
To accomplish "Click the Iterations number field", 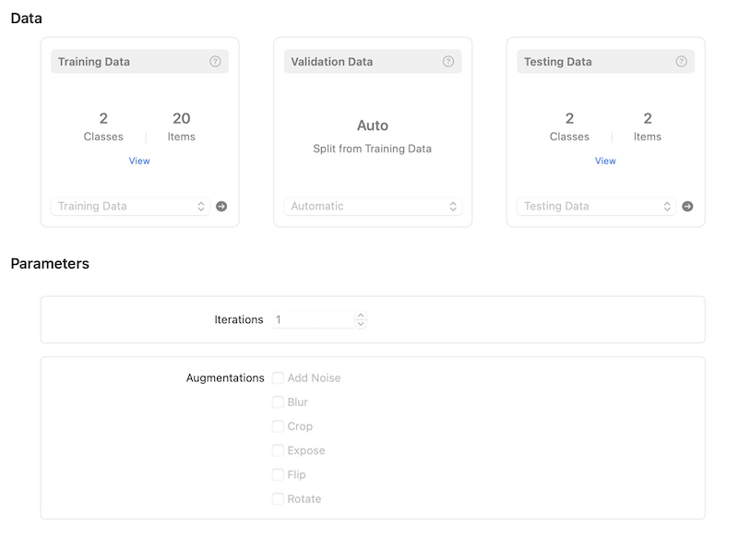I will pyautogui.click(x=312, y=319).
